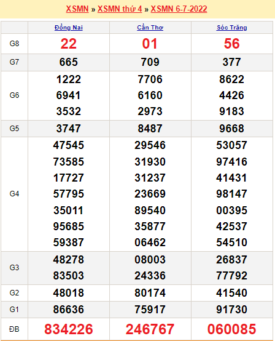Open the Cần Thơ province link
Viewport: 275px width, 341px height.
pos(150,28)
